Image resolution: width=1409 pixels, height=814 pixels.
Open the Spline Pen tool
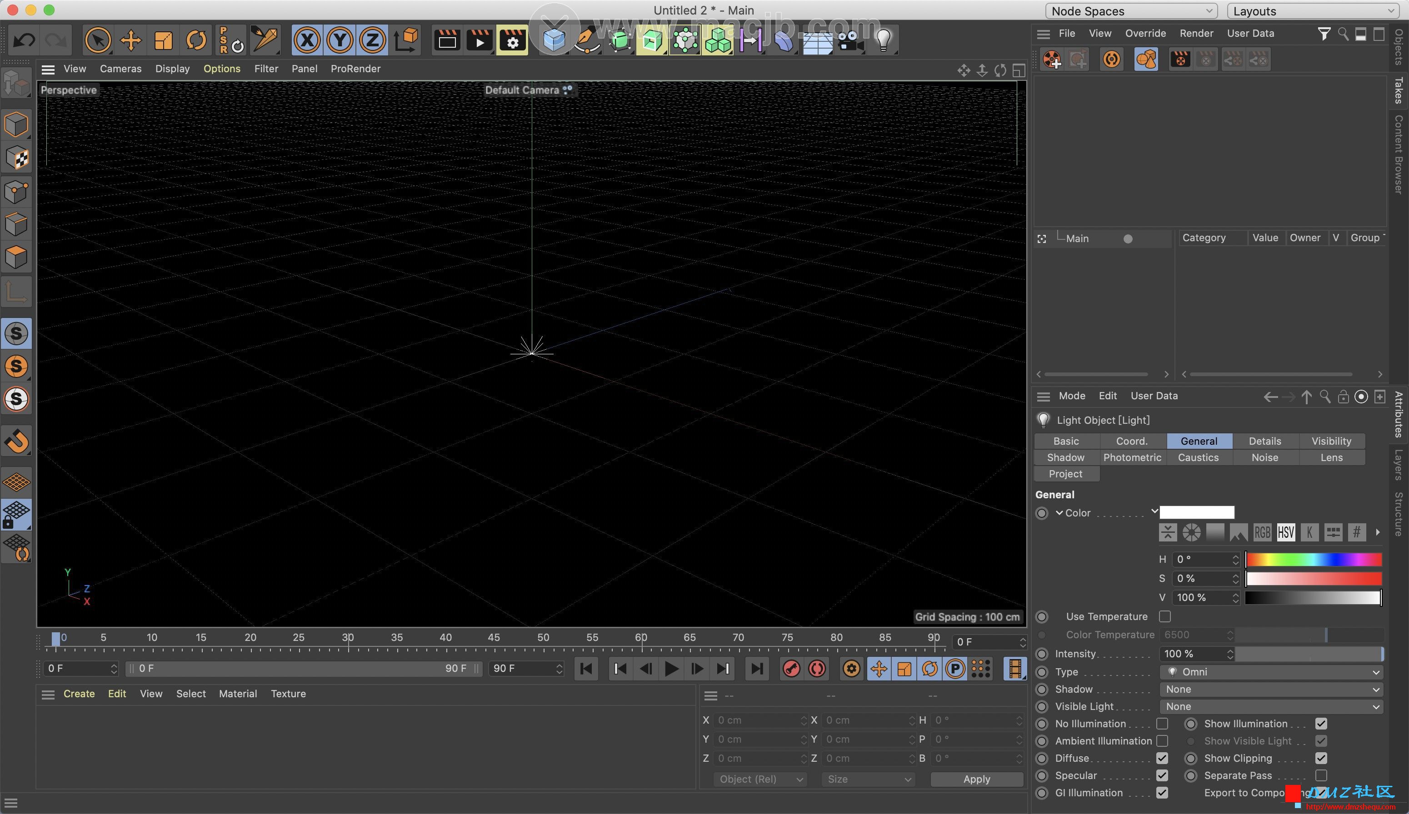tap(586, 40)
